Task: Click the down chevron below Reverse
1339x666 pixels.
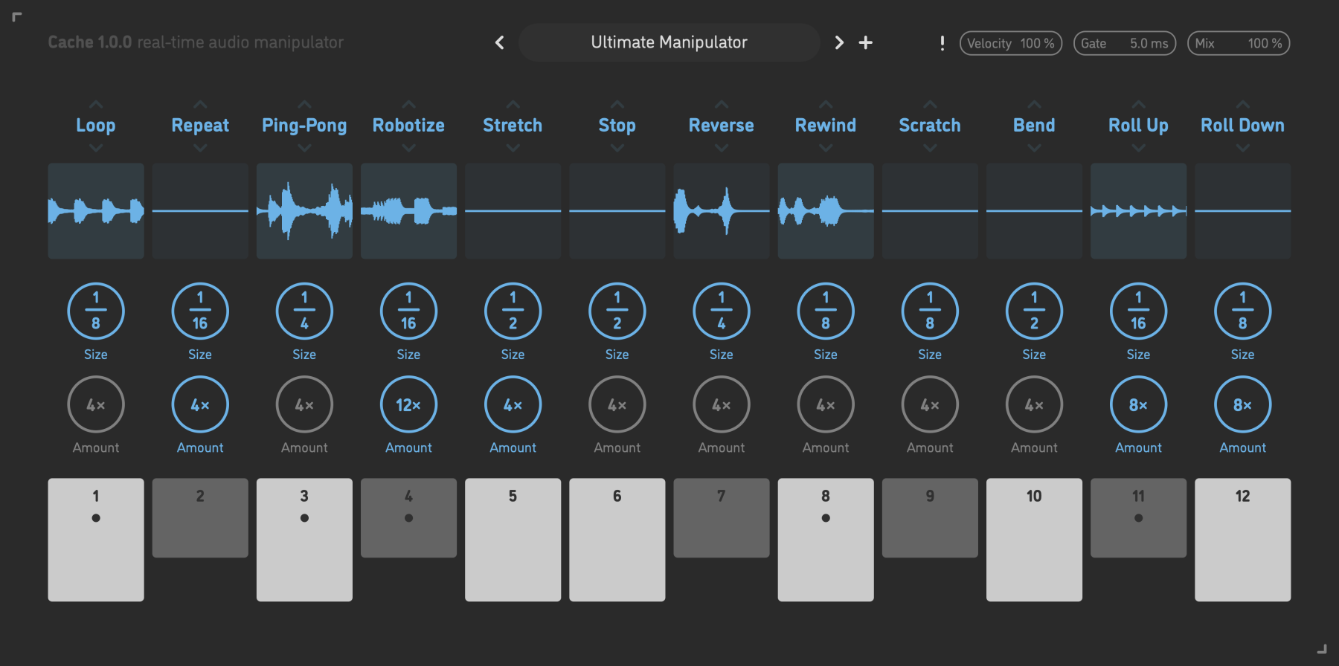Action: click(x=722, y=148)
